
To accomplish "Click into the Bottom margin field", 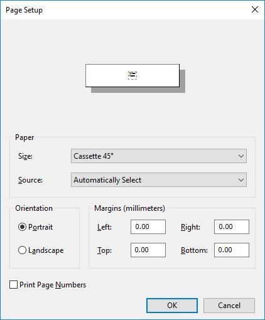I will [x=232, y=250].
